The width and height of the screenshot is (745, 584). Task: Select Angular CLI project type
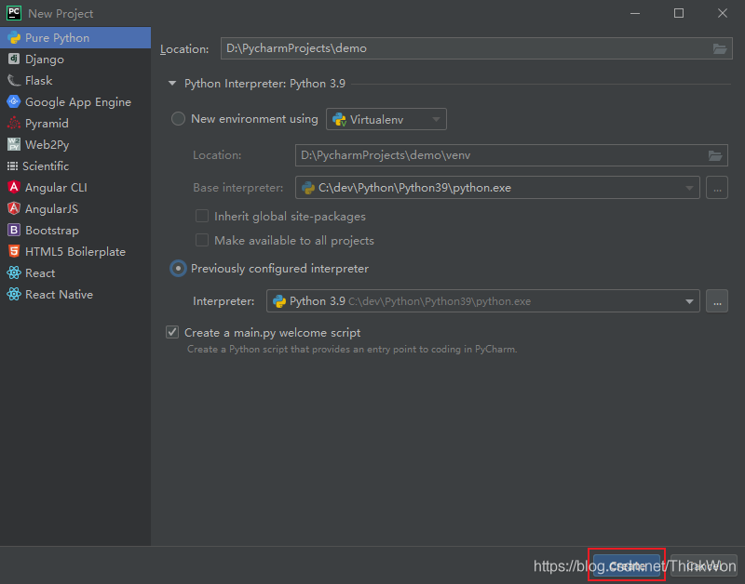click(x=75, y=187)
